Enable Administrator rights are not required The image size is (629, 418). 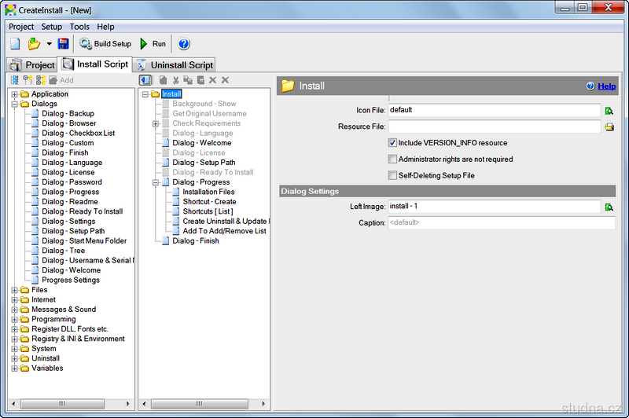point(392,159)
